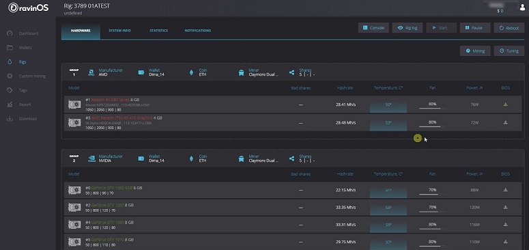Viewport: 529px width, 250px height.
Task: Open the Report sidebar icon
Action: (x=10, y=105)
